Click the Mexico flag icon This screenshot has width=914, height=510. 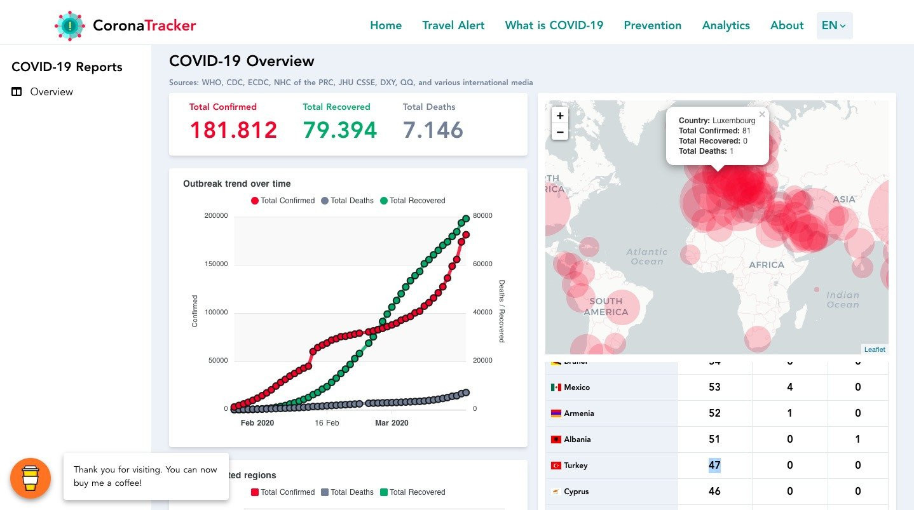coord(556,387)
